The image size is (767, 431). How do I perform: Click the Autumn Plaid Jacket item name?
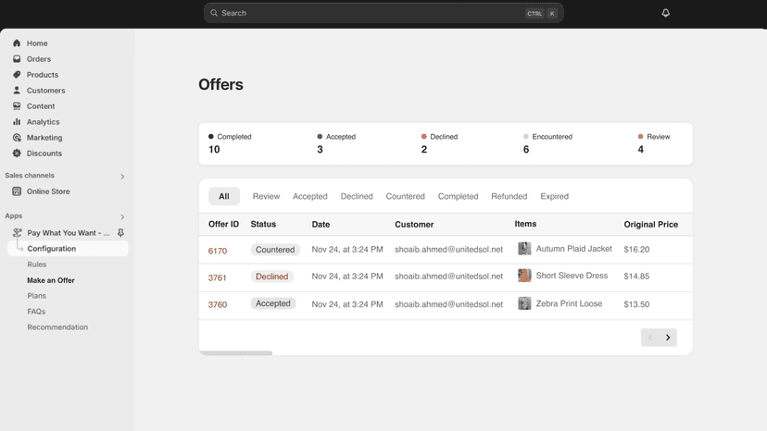click(x=573, y=248)
